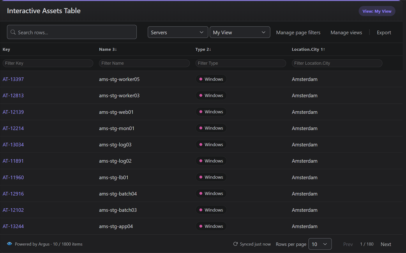406x253 pixels.
Task: Click the name ams-stg-batch03
Action: pos(118,210)
